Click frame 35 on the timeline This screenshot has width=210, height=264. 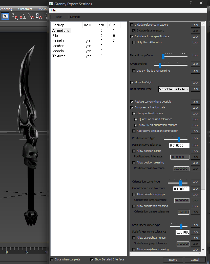(26, 252)
